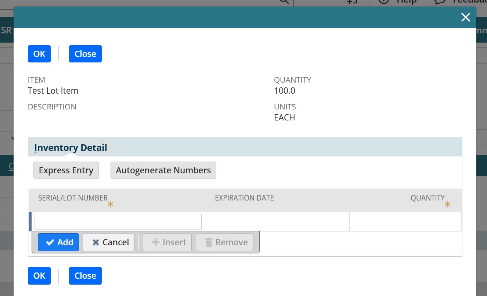Viewport: 487px width, 296px height.
Task: Open the Inventory Detail tab
Action: coord(71,148)
